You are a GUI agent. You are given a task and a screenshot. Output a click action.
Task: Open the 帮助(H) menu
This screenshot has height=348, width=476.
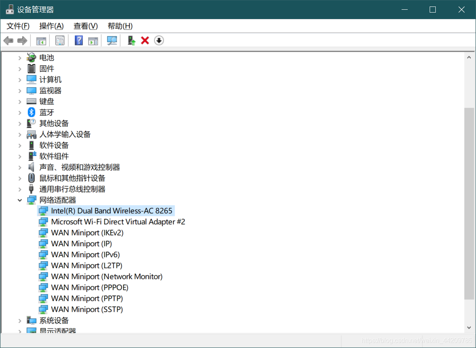(x=120, y=26)
